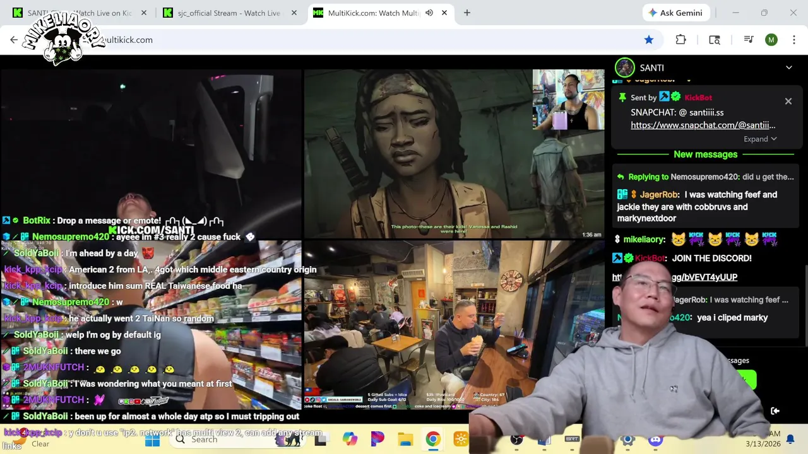Open the media controls icon in Chrome toolbar
808x454 pixels.
coord(749,40)
